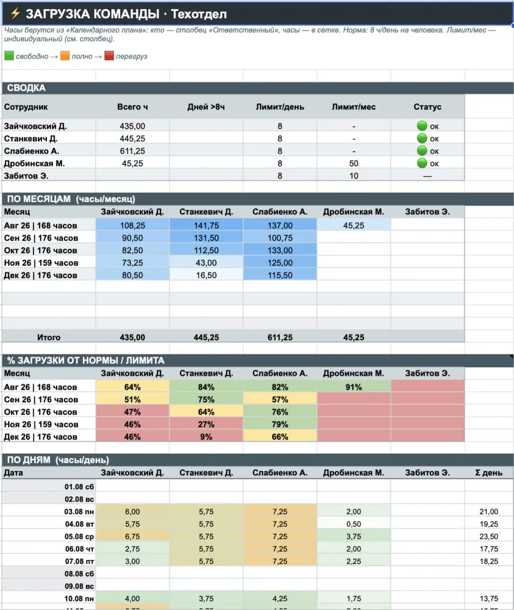Click the 'Лимит/день' column header
Image resolution: width=514 pixels, height=610 pixels.
pos(280,107)
